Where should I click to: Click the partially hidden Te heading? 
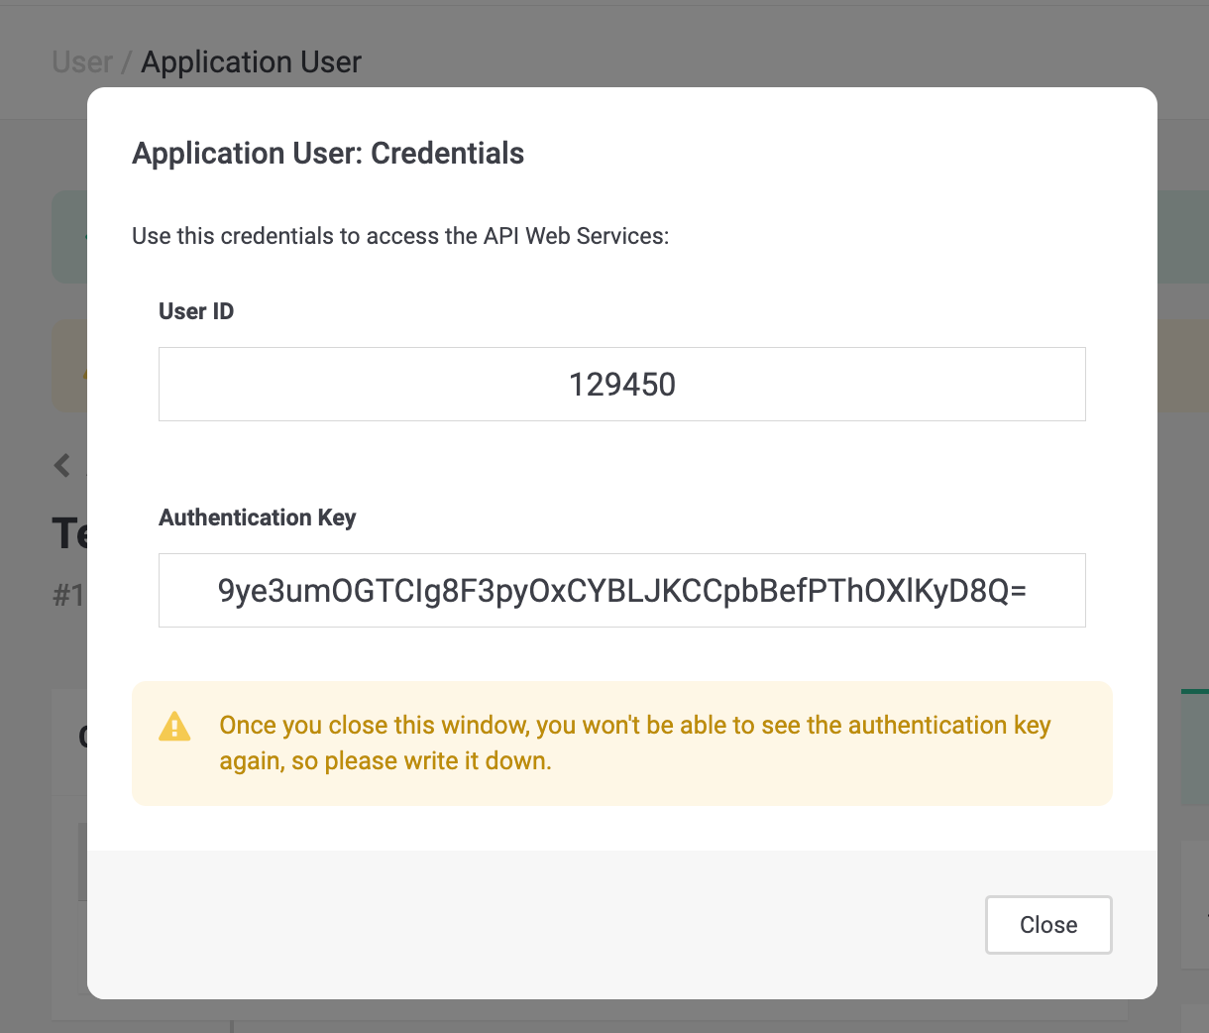[69, 534]
